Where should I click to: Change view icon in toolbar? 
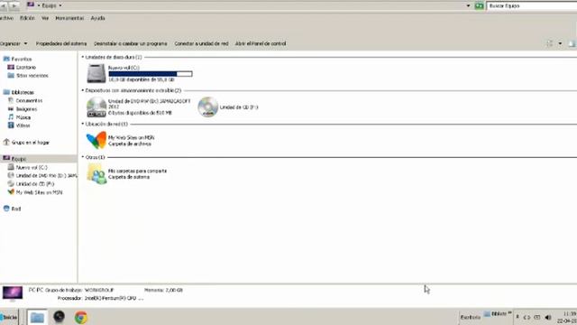550,43
